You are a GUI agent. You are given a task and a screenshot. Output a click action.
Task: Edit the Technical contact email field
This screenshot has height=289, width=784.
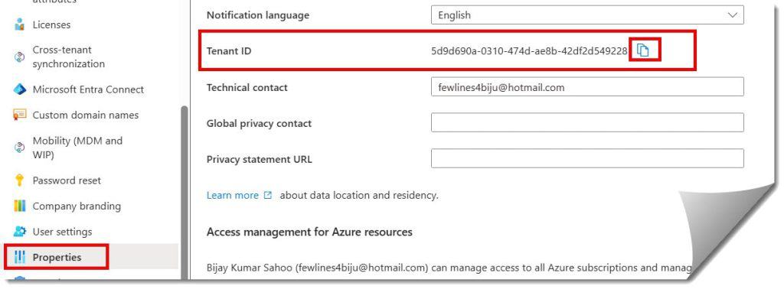[587, 87]
